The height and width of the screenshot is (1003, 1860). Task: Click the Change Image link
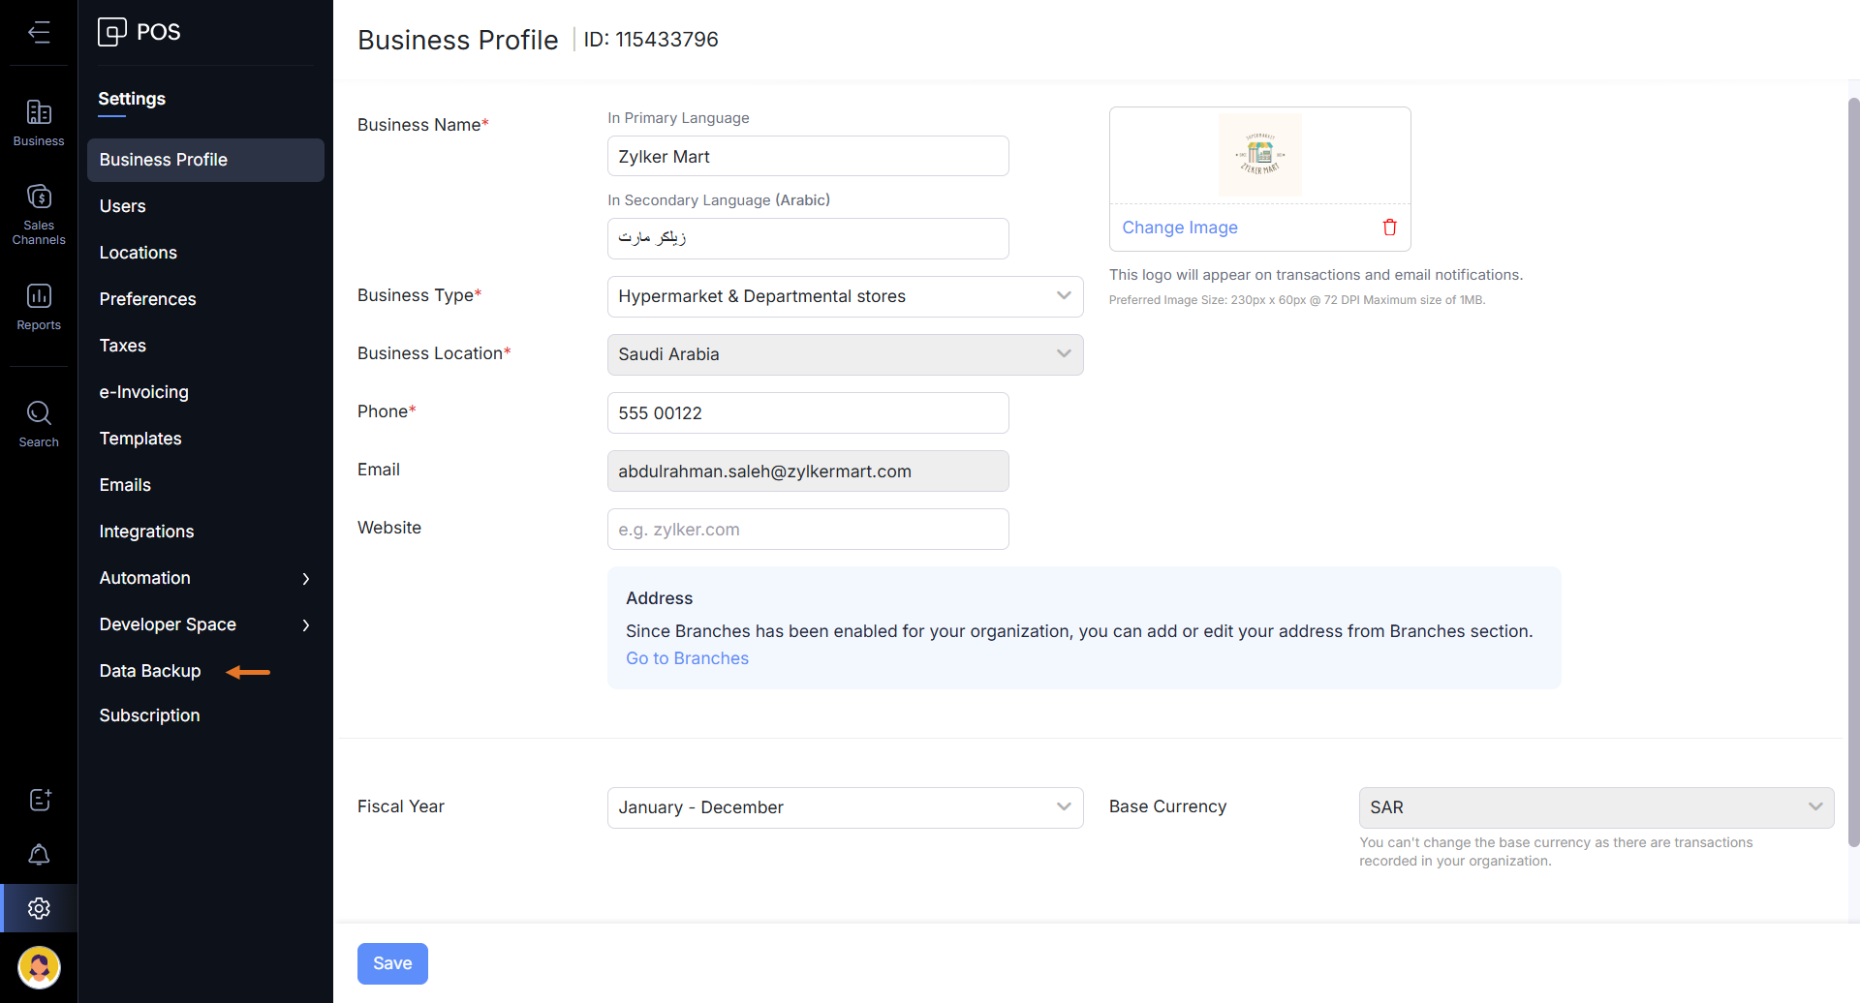point(1180,228)
